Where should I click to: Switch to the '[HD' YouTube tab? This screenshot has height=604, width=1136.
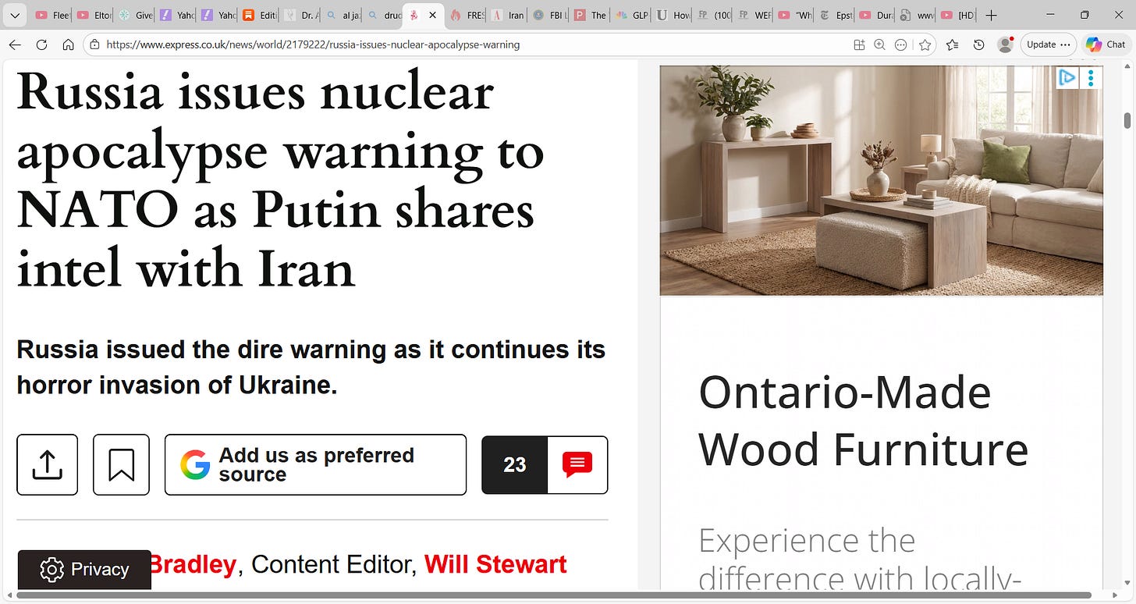point(960,15)
